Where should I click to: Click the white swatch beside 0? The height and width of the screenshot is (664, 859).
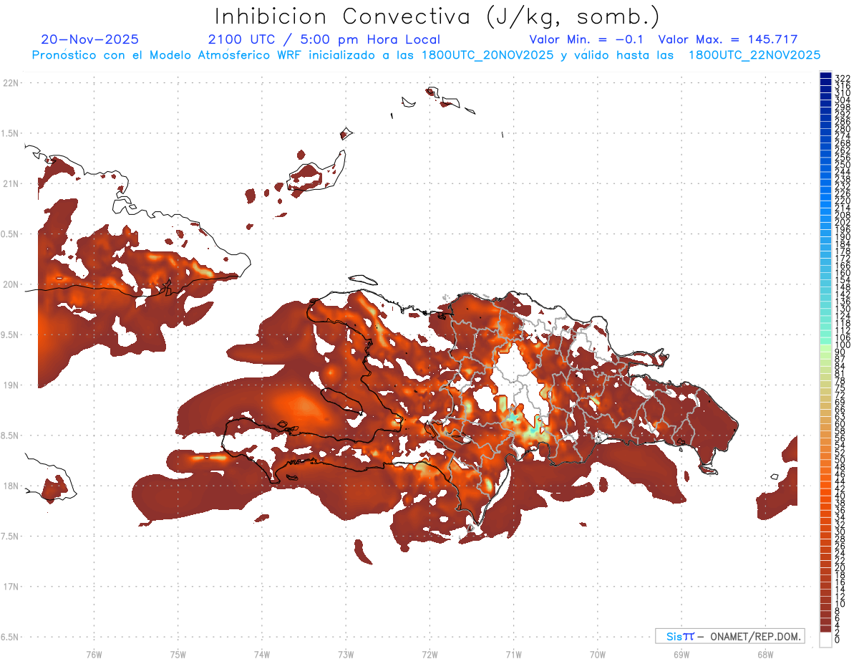pos(825,640)
